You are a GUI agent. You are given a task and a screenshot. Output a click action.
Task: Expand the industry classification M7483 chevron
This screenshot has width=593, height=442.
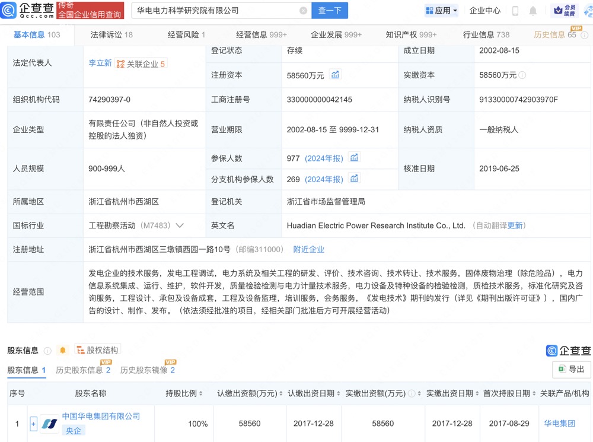point(180,225)
